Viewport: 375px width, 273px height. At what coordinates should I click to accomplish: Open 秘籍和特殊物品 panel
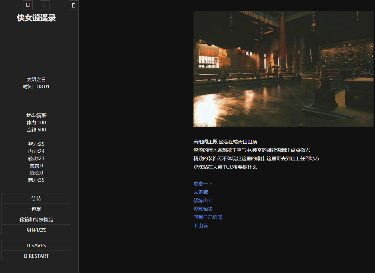click(36, 219)
